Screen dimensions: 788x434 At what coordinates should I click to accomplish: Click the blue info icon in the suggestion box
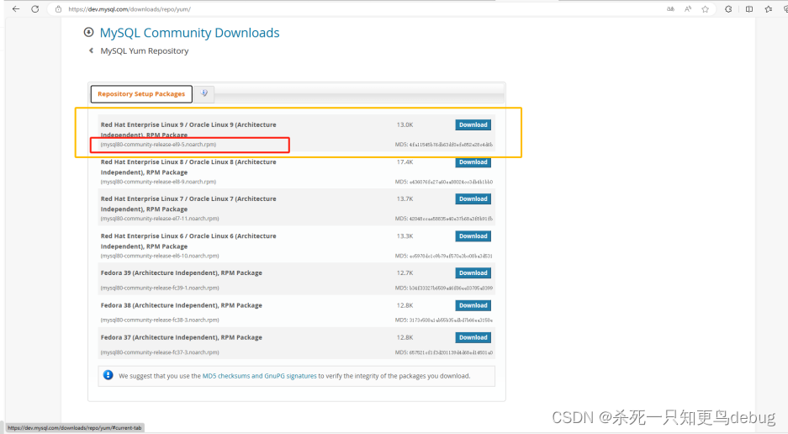(x=108, y=375)
